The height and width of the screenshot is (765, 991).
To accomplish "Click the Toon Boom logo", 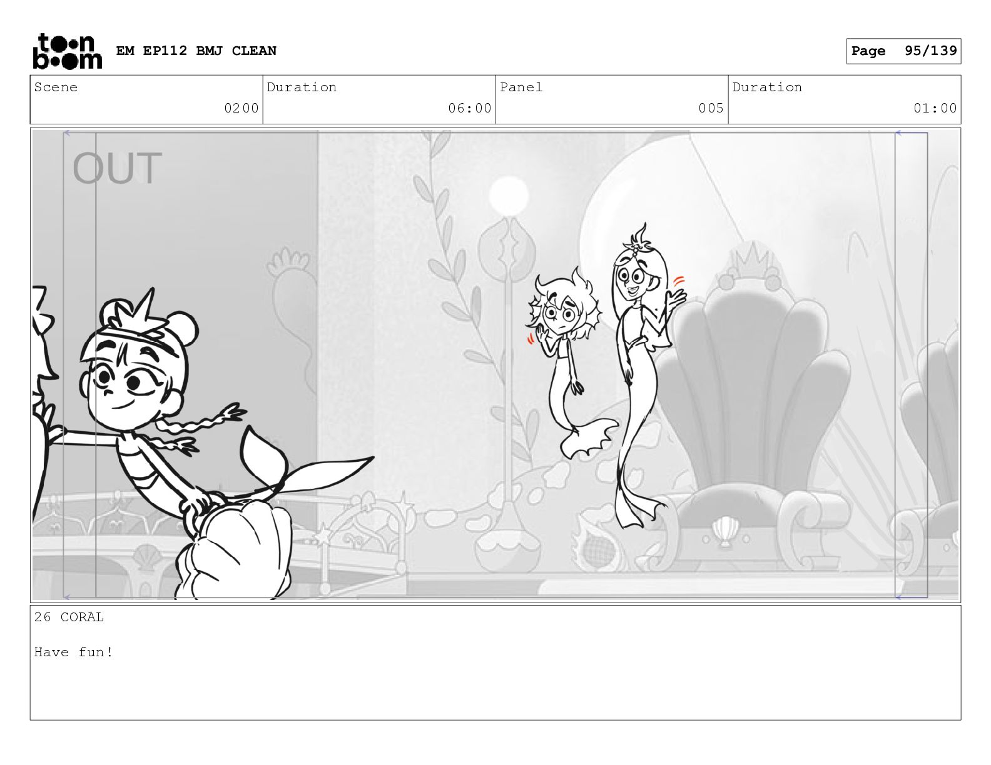I will click(67, 51).
